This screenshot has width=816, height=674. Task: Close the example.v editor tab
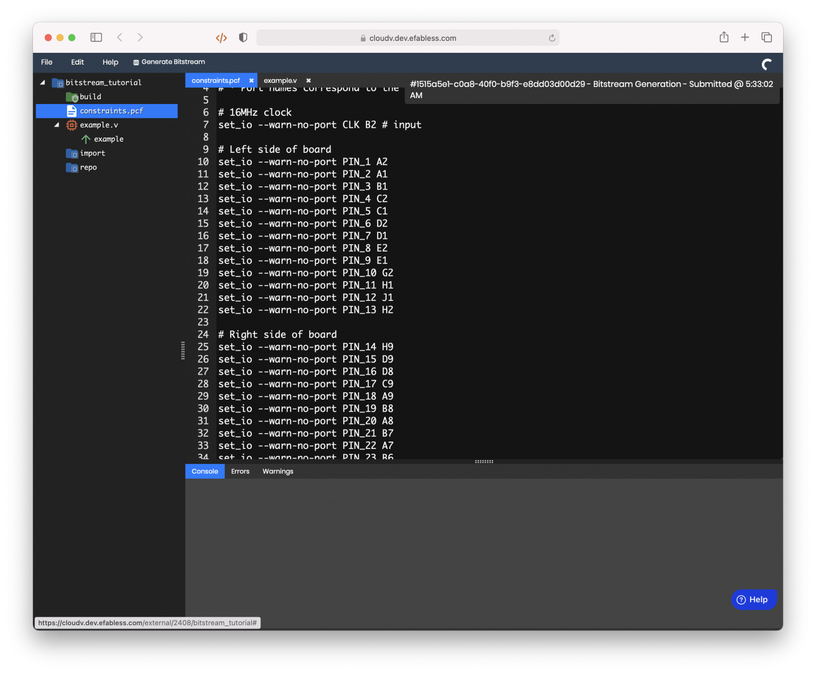click(x=308, y=81)
